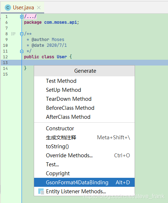
Task: Click the public keyword on line 12
Action: pos(32,57)
